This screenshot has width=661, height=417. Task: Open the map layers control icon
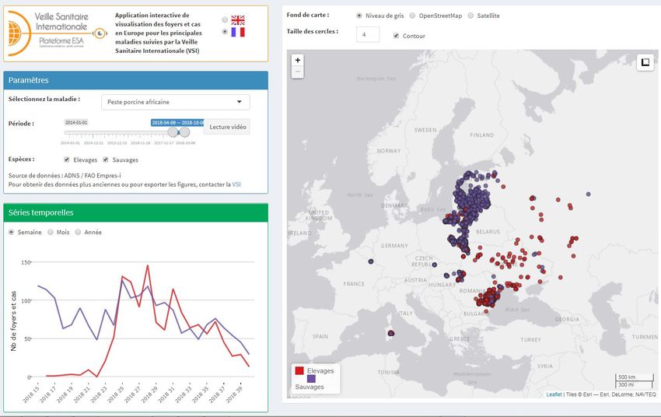645,63
